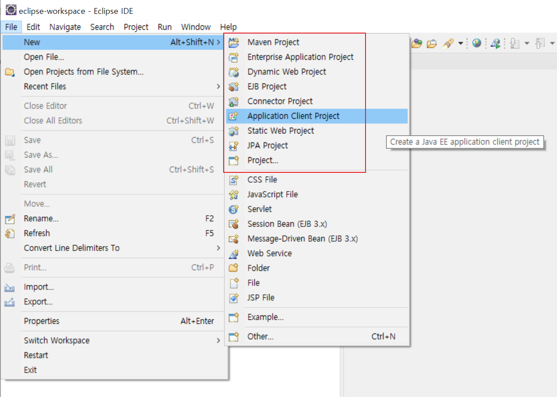Choose Import... from the File menu
The image size is (557, 397).
116,287
